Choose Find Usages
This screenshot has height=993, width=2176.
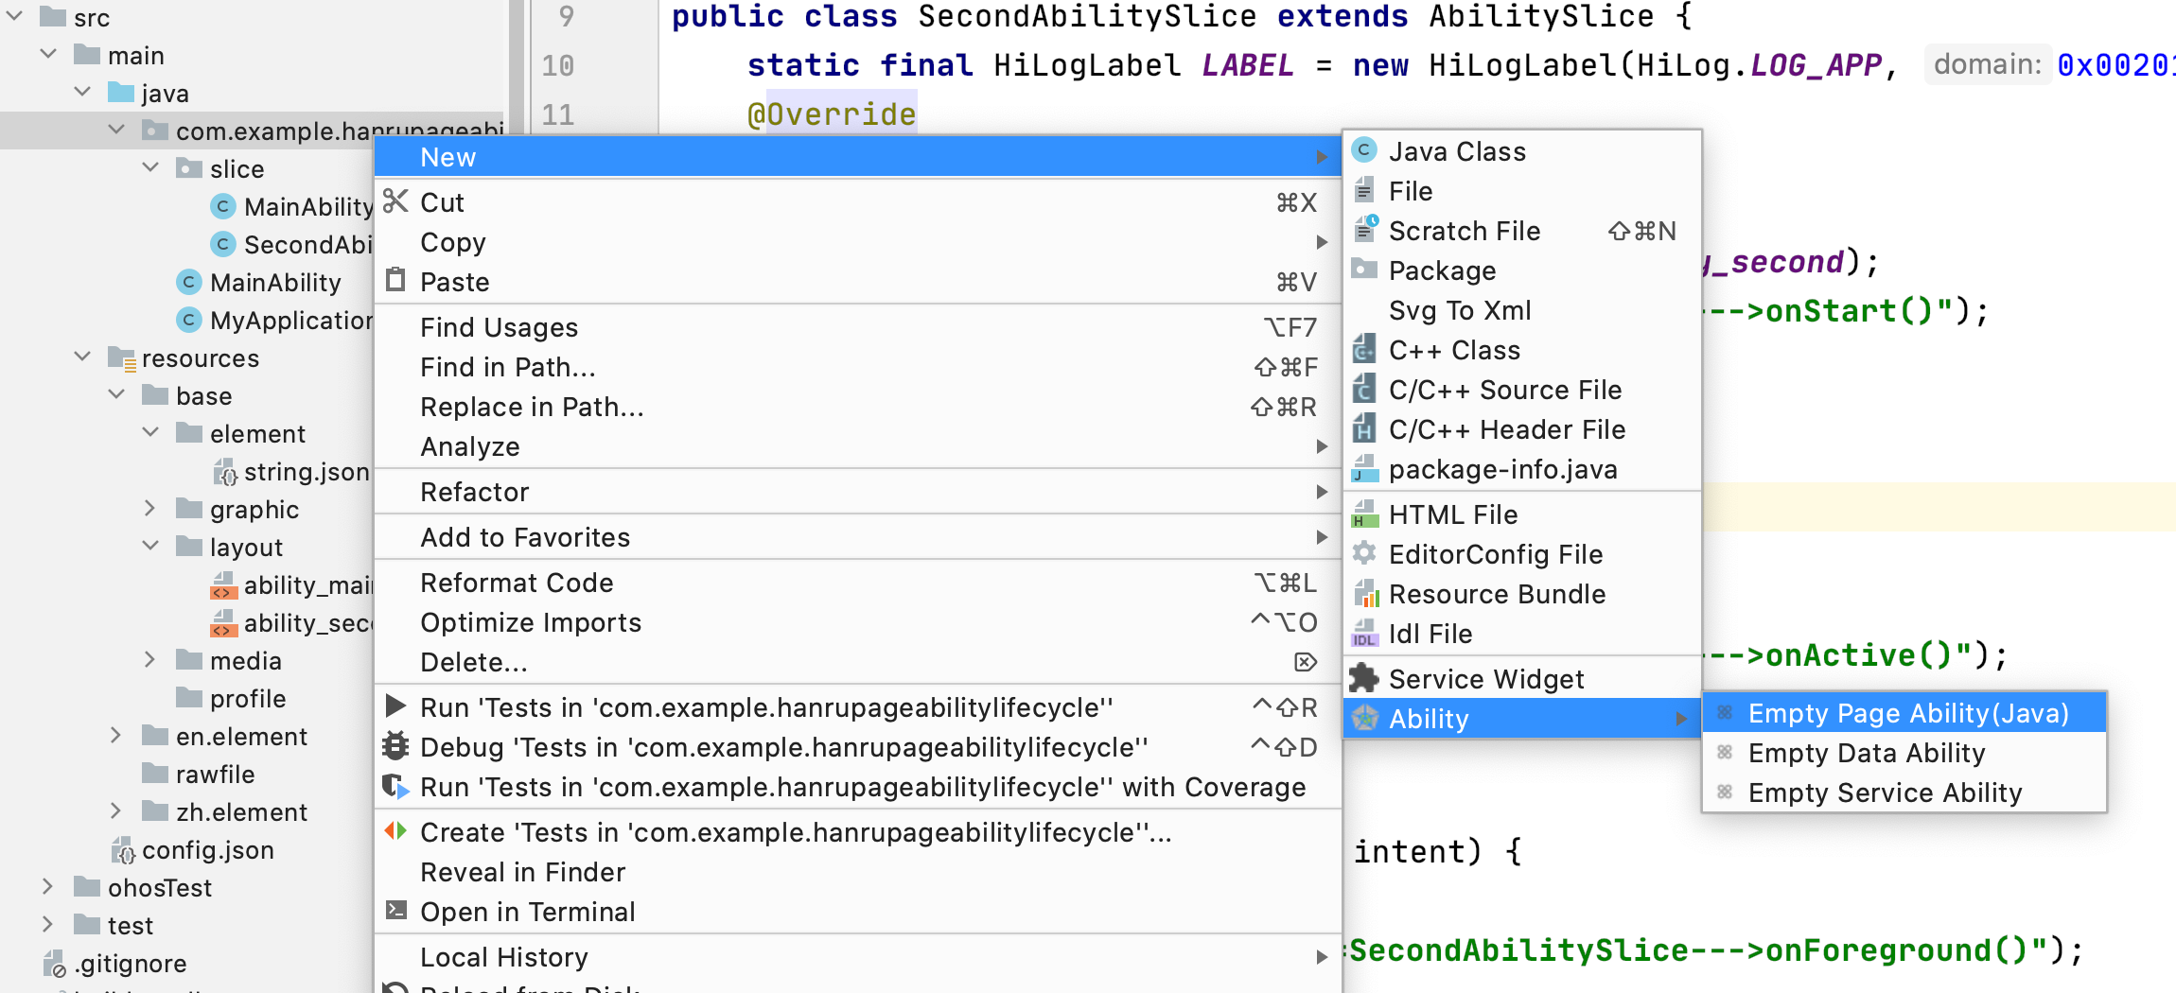click(x=858, y=327)
